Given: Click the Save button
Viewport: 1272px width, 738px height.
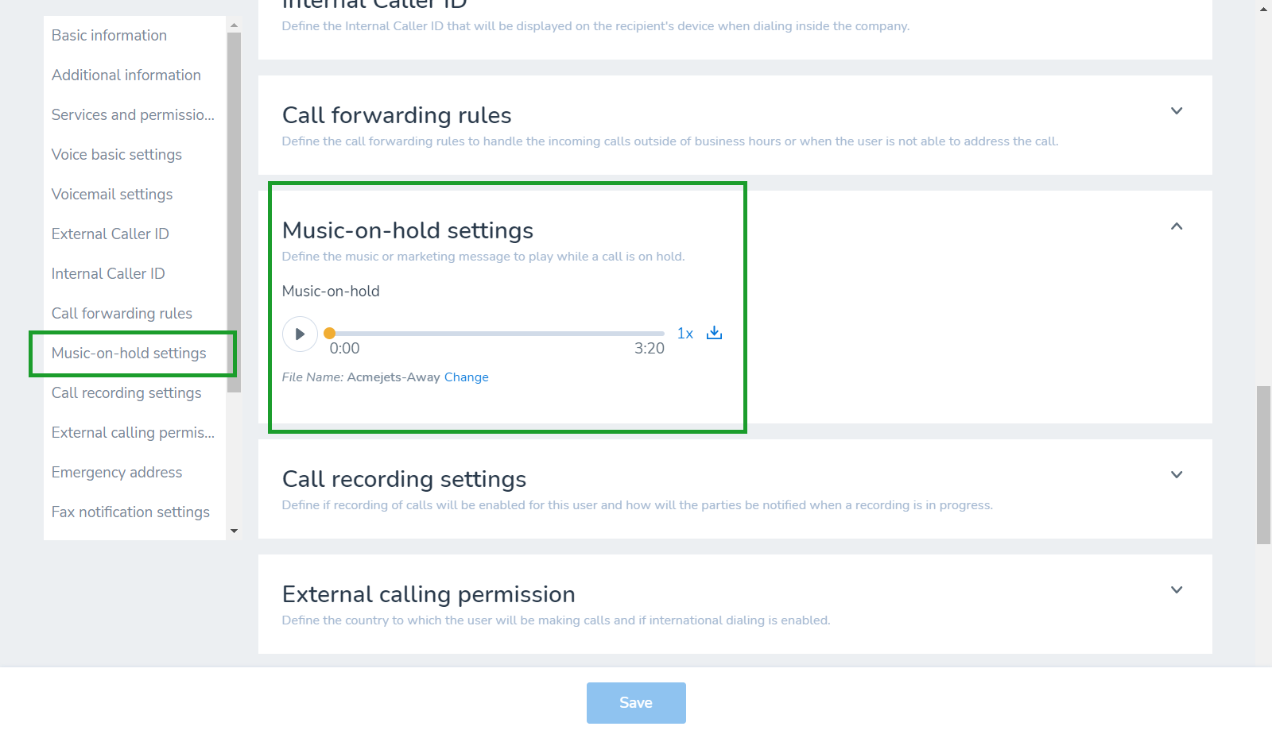Looking at the screenshot, I should [636, 703].
